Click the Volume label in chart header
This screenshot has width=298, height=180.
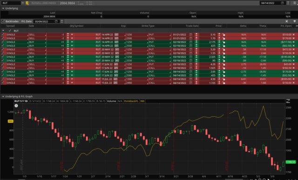tap(112, 101)
